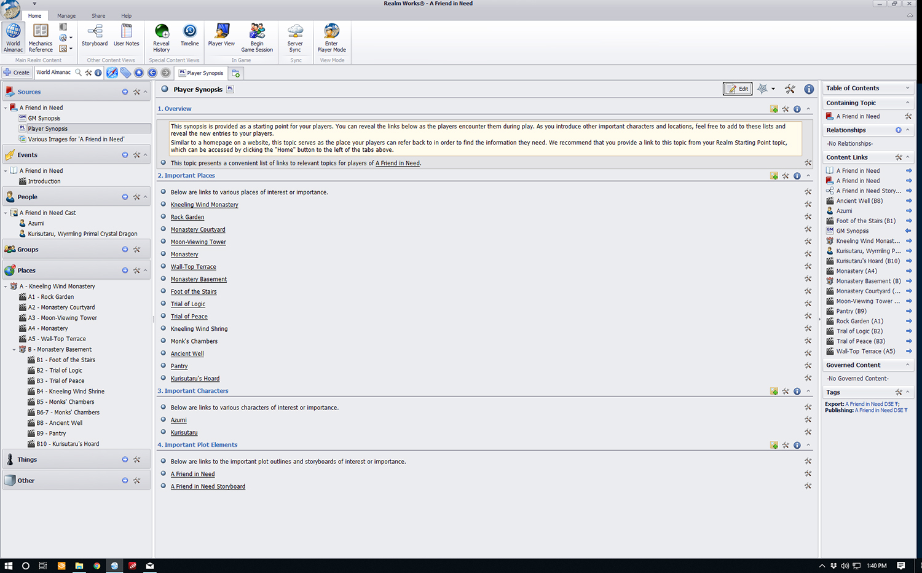The image size is (922, 573).
Task: Open the Timeline view
Action: [x=190, y=36]
